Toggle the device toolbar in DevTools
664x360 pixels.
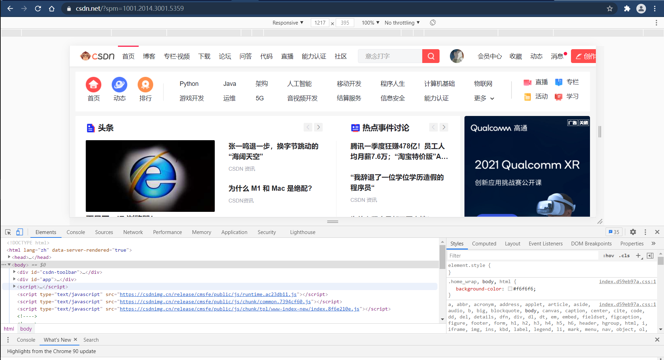(x=20, y=232)
